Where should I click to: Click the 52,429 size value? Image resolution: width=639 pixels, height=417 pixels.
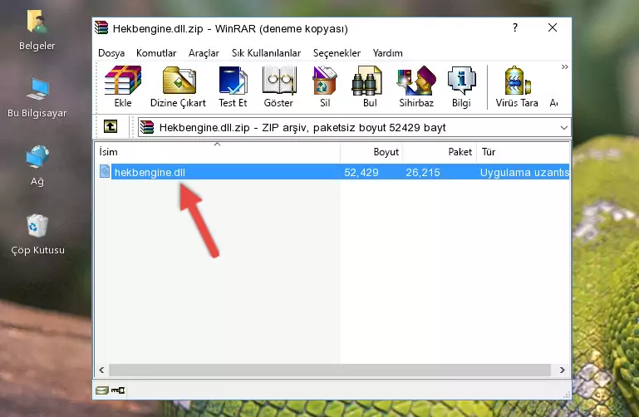point(361,172)
